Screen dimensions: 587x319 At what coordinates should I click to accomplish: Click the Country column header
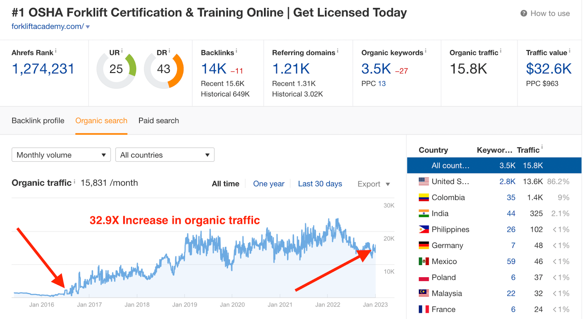tap(433, 150)
